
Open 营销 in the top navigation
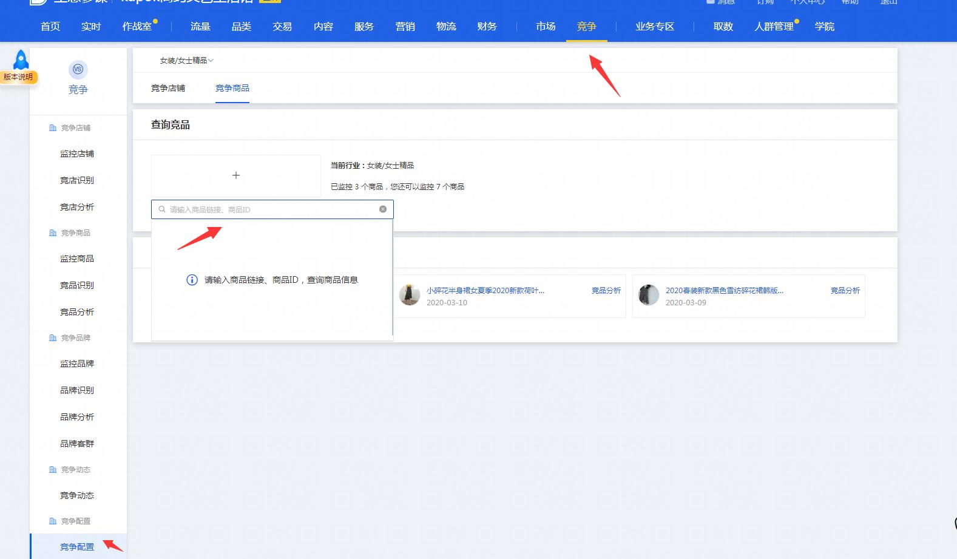[x=405, y=27]
